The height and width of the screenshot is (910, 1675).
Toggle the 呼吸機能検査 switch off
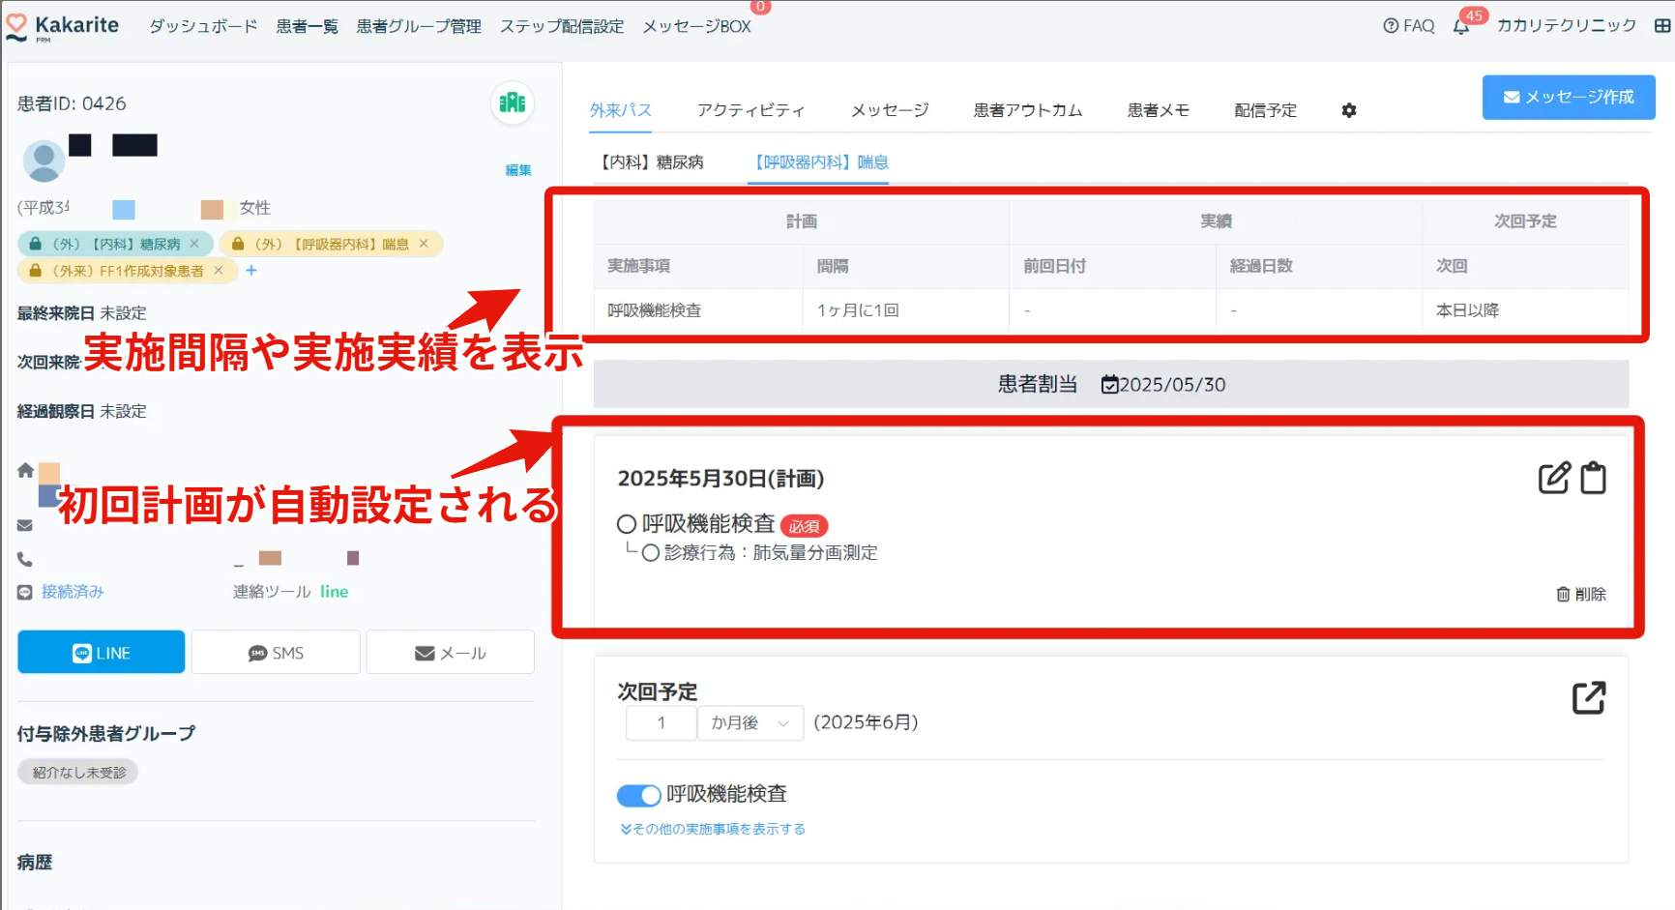pos(638,795)
